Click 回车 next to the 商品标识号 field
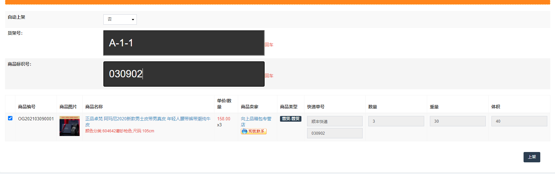This screenshot has height=174, width=555. (269, 76)
